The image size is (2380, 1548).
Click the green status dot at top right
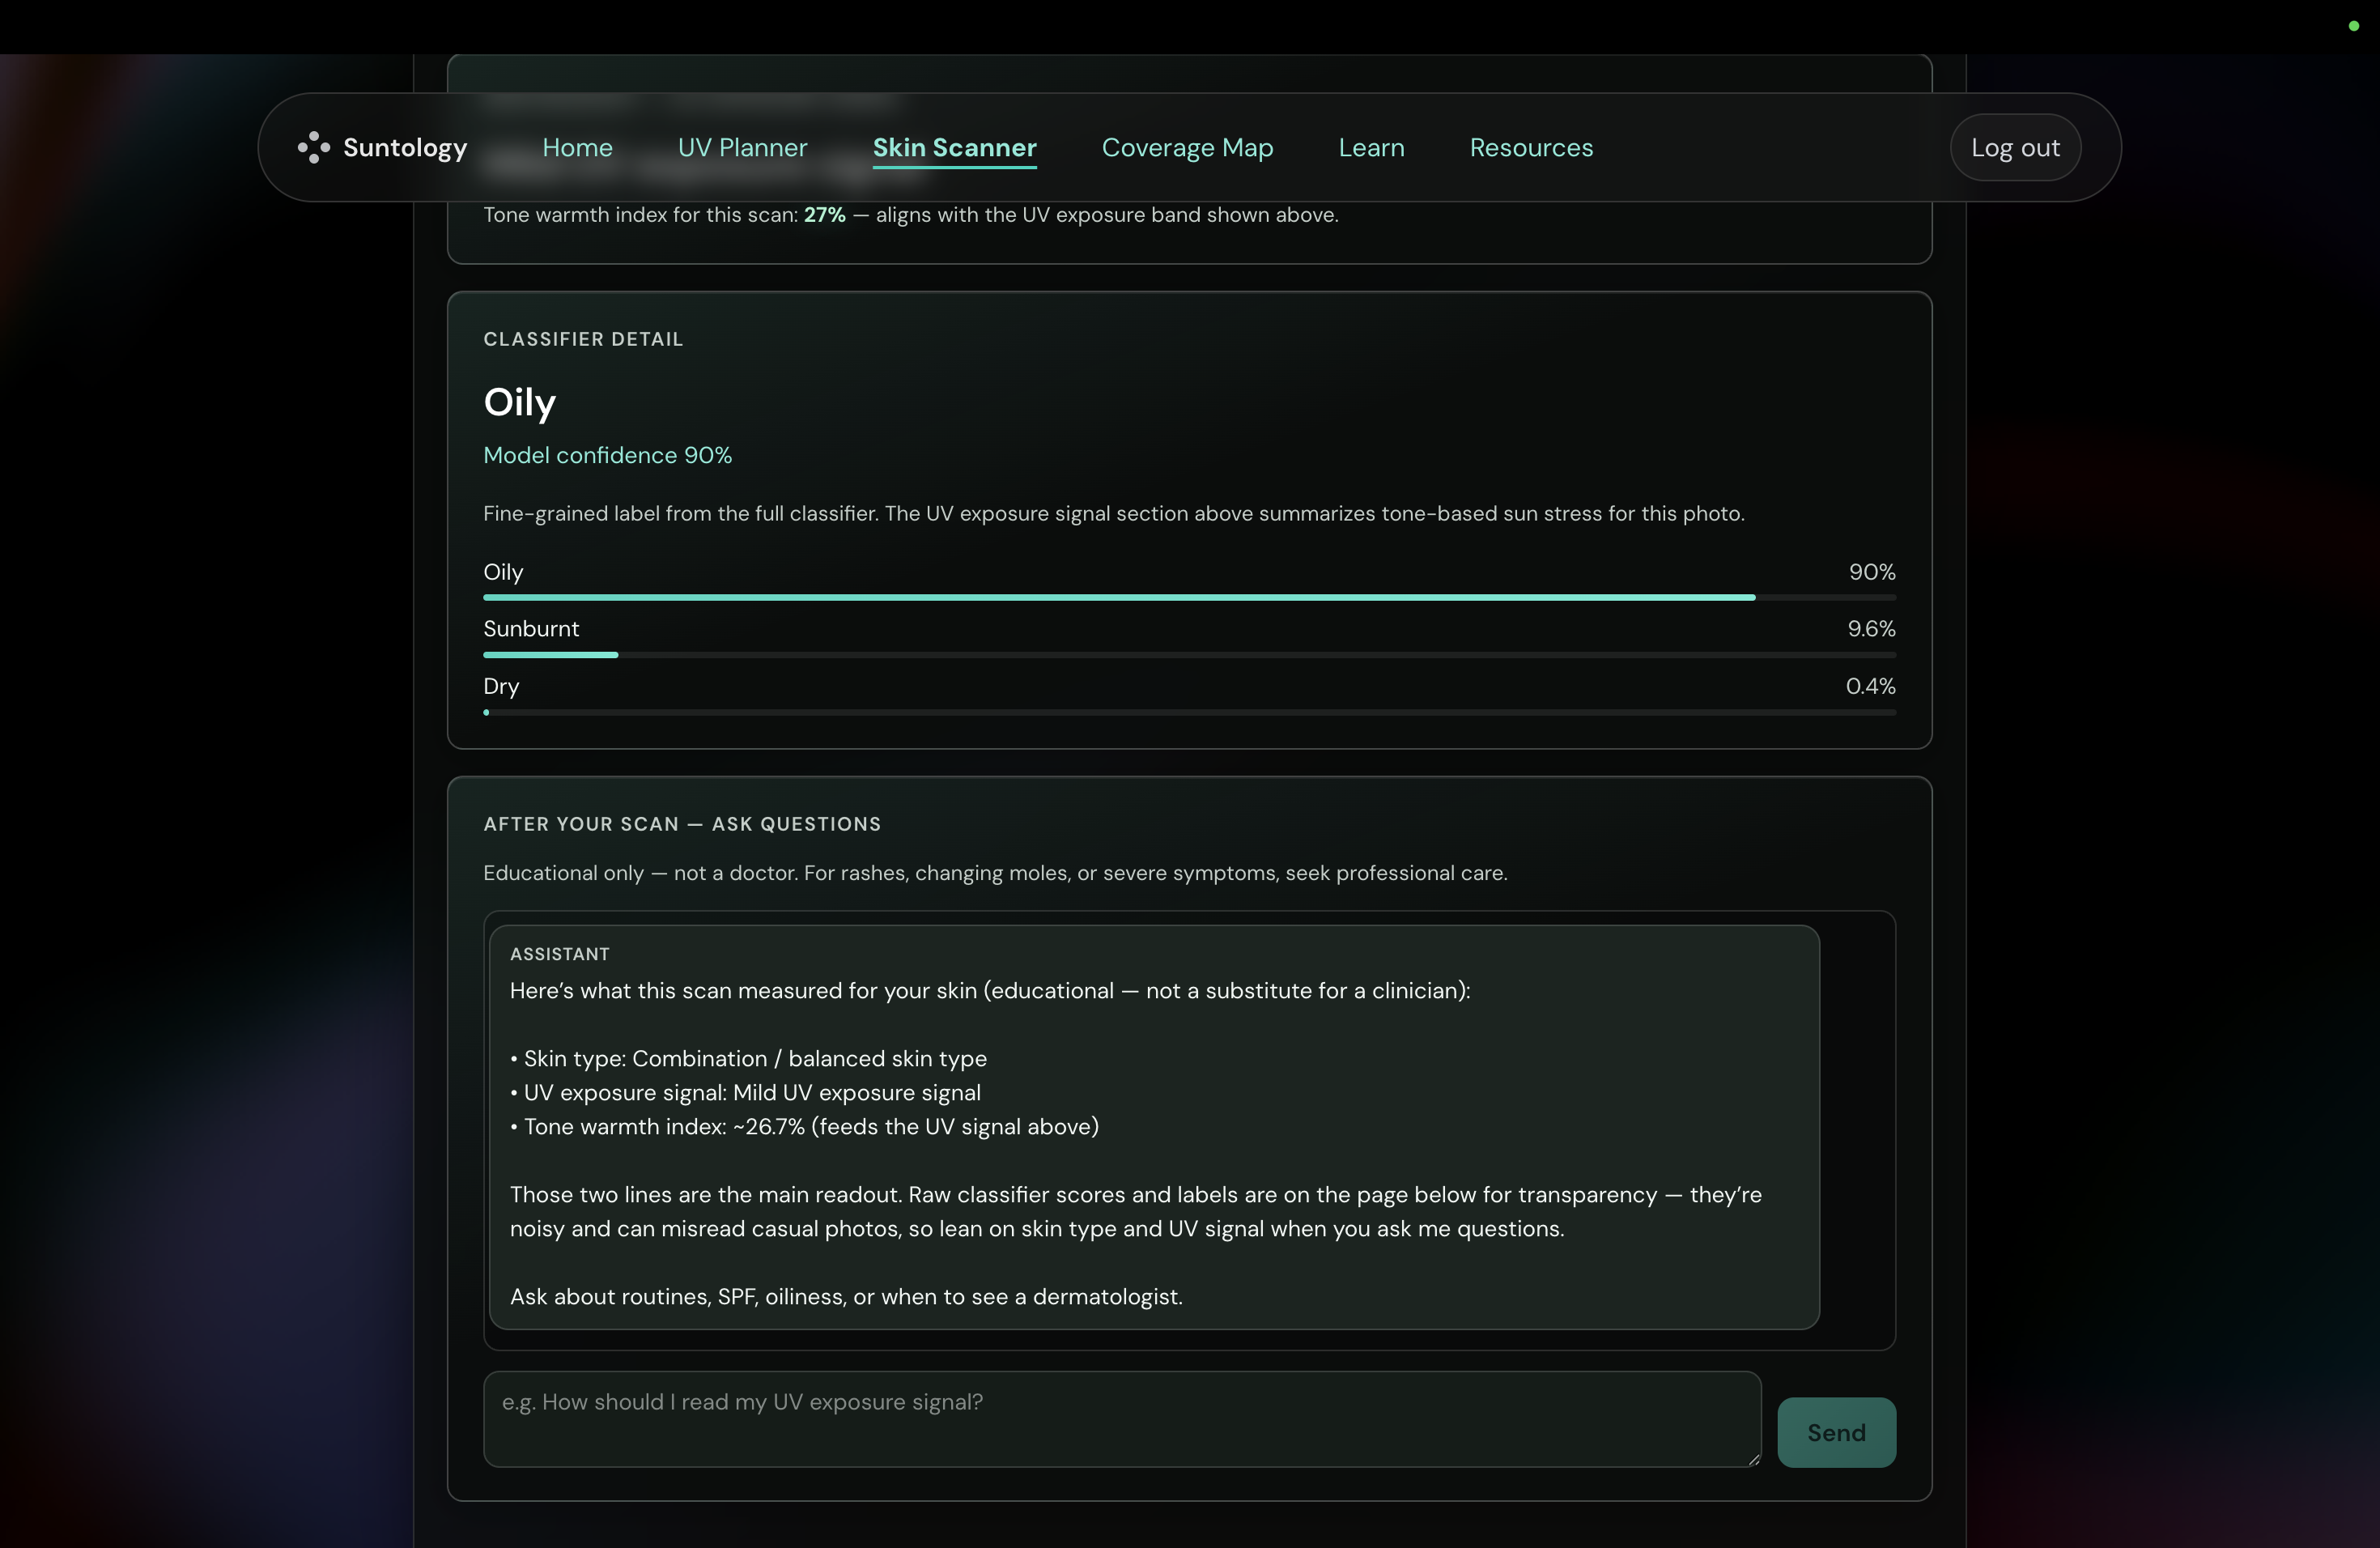tap(2353, 26)
